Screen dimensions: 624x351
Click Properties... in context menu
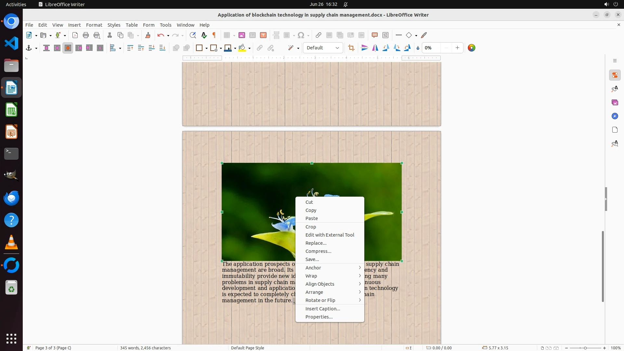[319, 317]
